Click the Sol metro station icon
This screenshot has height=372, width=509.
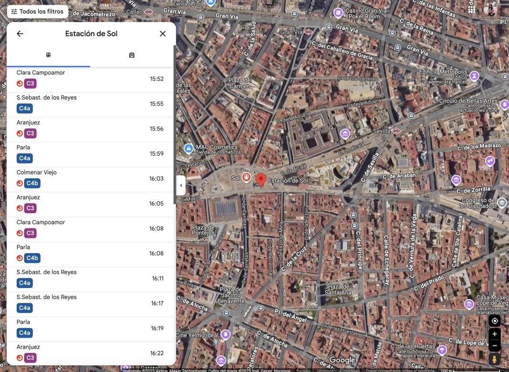click(246, 177)
